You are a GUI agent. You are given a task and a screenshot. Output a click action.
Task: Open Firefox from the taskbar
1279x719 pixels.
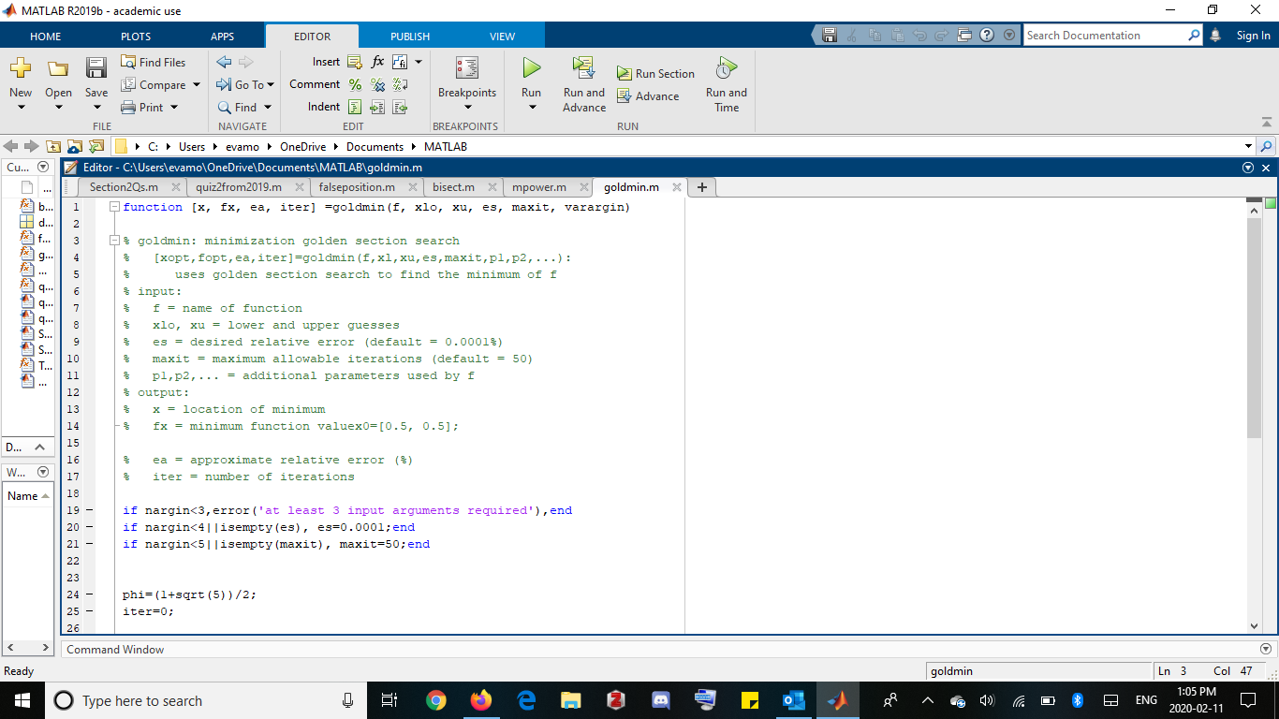click(480, 700)
